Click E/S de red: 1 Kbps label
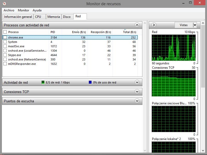The width and height of the screenshot is (207, 155). coord(58,82)
